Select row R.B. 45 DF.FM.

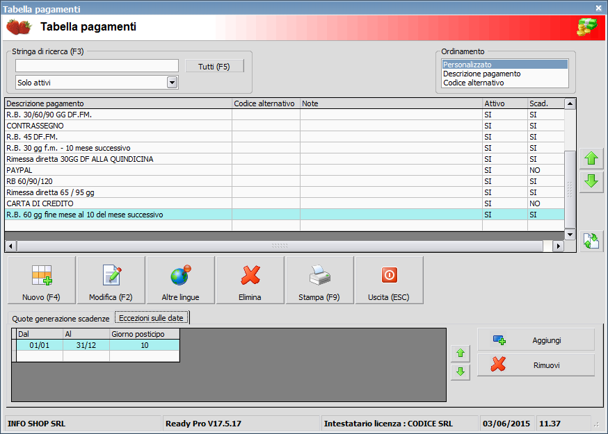coord(285,137)
